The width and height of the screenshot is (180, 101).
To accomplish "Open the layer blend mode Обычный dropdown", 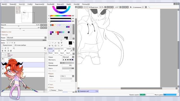I will [26, 38].
